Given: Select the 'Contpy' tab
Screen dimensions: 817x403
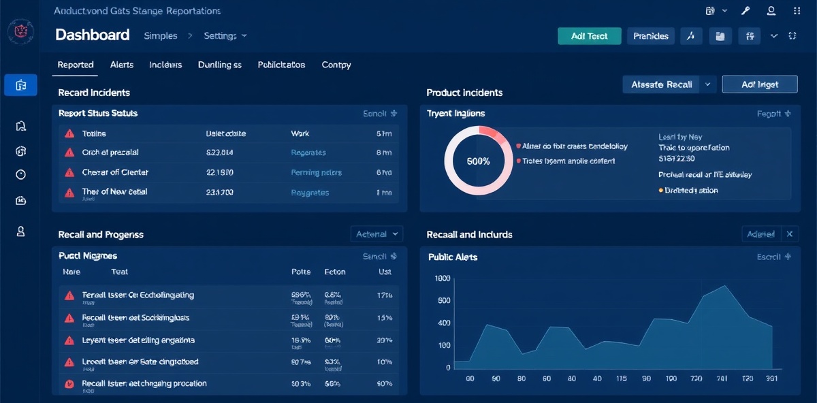Looking at the screenshot, I should pyautogui.click(x=336, y=65).
